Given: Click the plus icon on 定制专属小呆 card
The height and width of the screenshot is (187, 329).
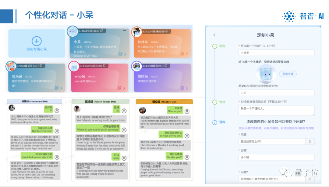Looking at the screenshot, I should click(36, 41).
